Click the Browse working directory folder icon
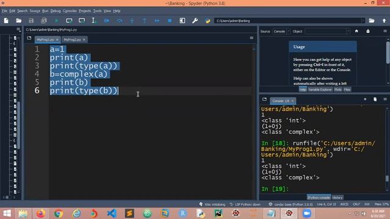This screenshot has width=390, height=219. pos(372,21)
